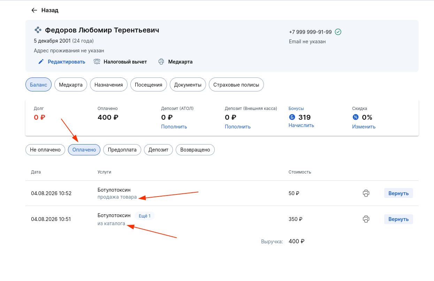Screen dimensions: 434x281
Task: Switch to the Медкарта tab
Action: click(x=71, y=85)
